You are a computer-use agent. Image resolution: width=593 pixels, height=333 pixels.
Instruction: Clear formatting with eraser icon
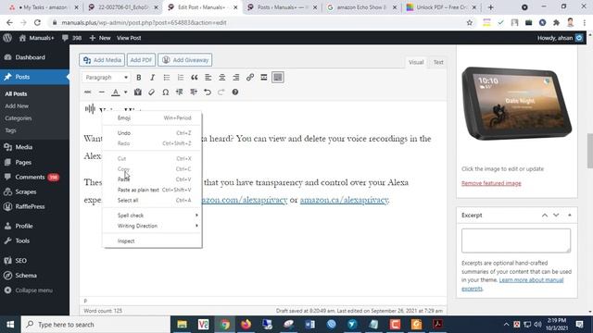[x=151, y=92]
